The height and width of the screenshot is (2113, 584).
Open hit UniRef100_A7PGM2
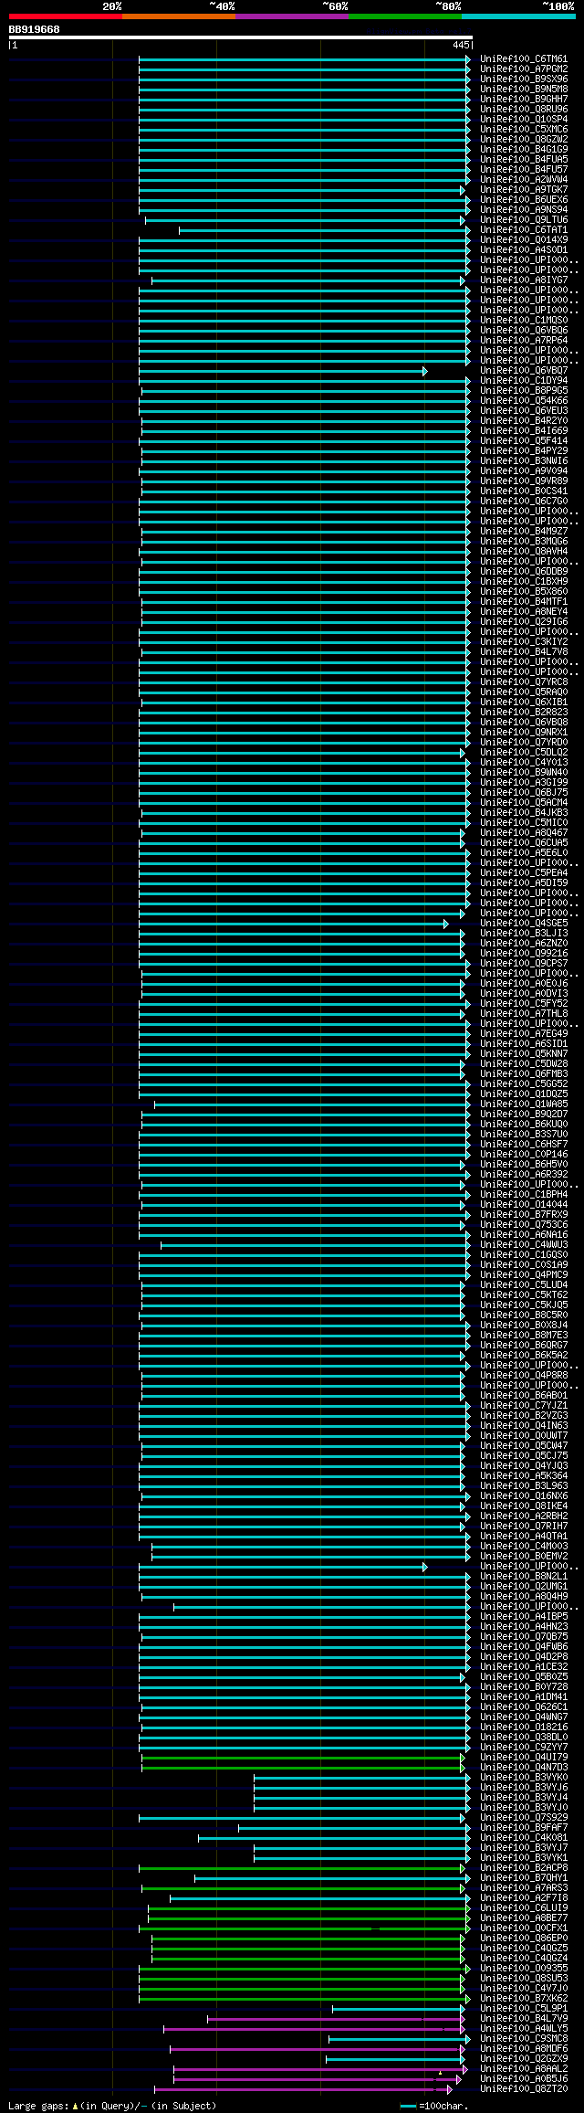point(524,69)
